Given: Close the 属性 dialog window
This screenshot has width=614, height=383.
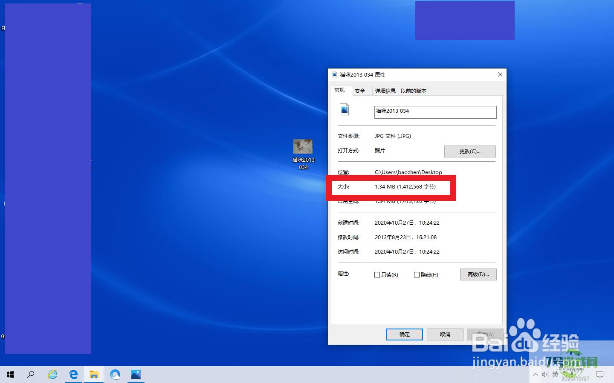Looking at the screenshot, I should [500, 74].
